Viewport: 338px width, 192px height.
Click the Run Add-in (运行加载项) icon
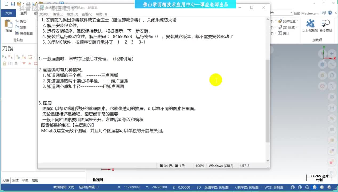310,23
